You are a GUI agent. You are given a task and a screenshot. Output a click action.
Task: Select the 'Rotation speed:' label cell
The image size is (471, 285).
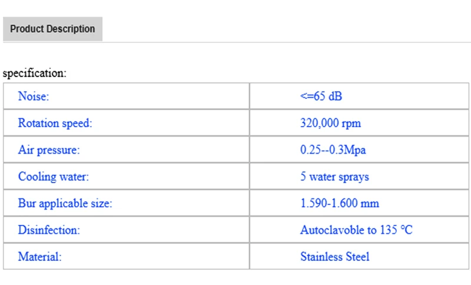point(55,124)
